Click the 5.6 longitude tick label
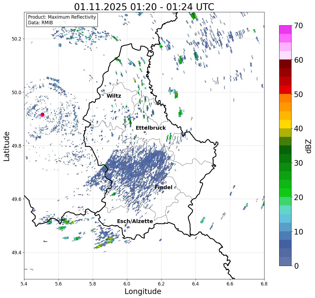 pyautogui.click(x=59, y=284)
